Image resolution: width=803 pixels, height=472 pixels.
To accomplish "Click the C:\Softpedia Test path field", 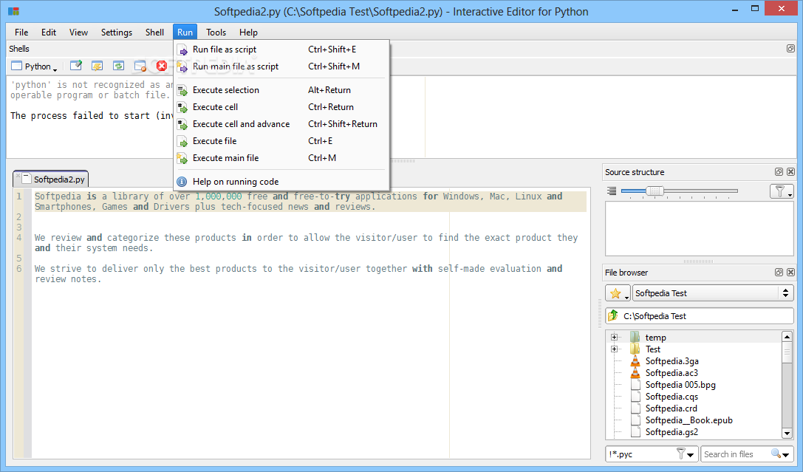I will point(700,316).
